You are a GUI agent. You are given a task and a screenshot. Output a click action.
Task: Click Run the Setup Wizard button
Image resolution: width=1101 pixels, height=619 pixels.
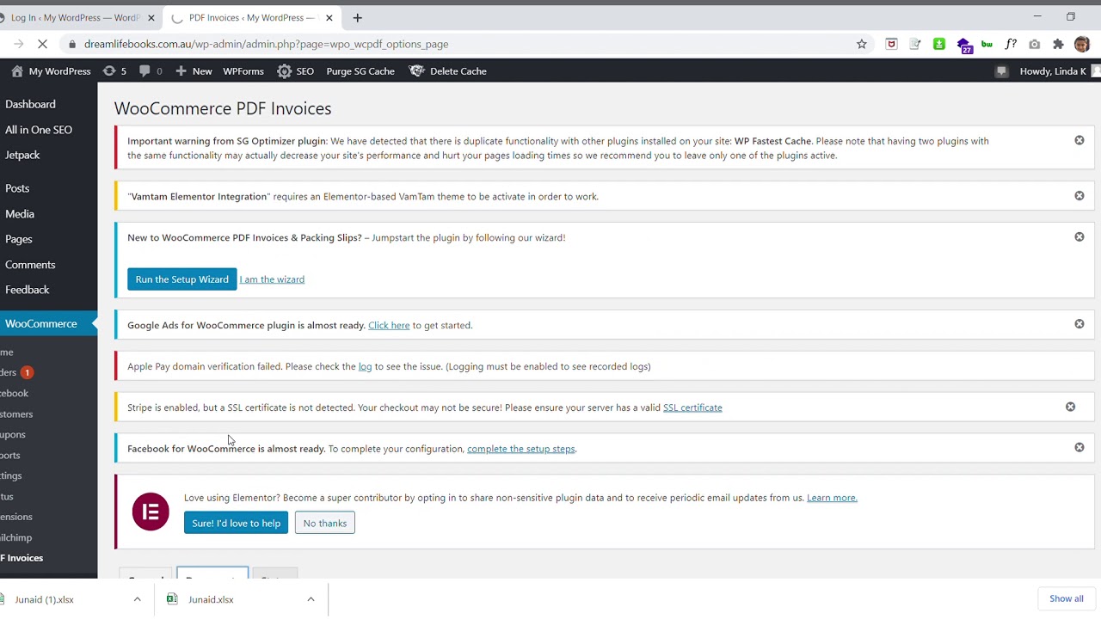point(181,279)
